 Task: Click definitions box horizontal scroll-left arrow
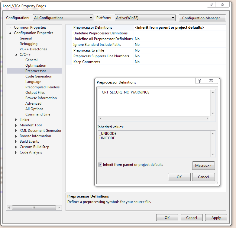pos(101,118)
